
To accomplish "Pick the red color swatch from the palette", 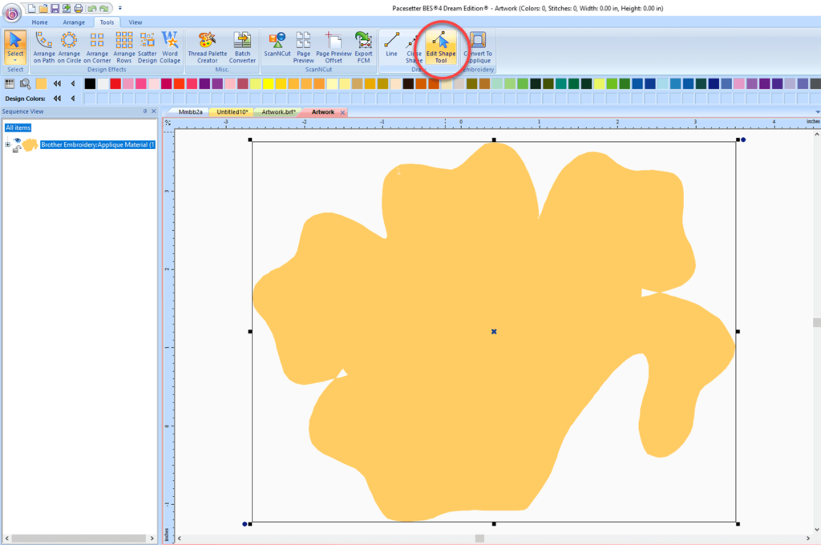I will point(115,83).
